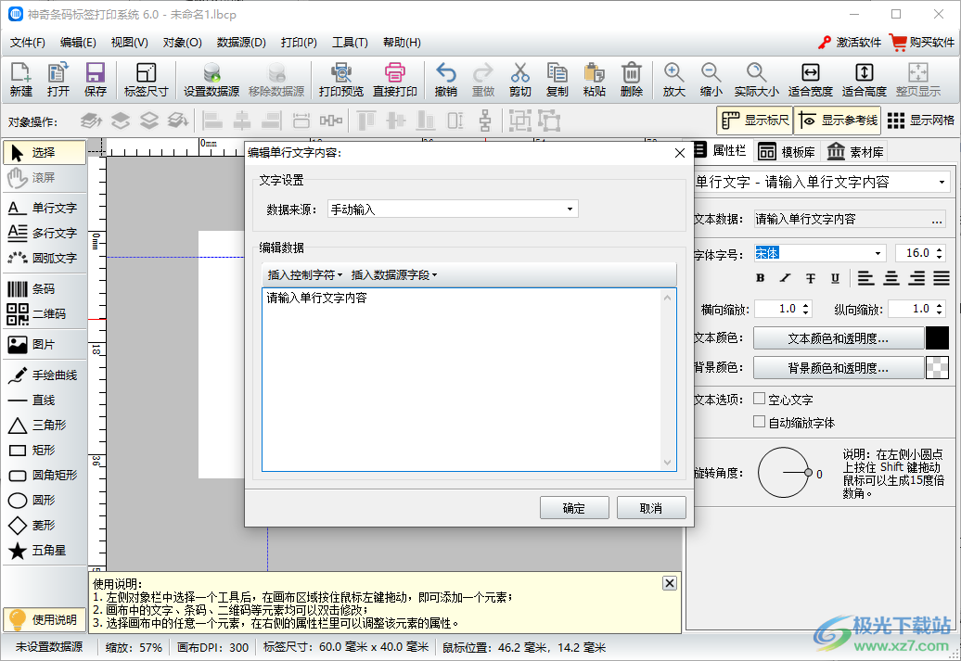The image size is (961, 661).
Task: Paste with the 粘贴 icon
Action: [594, 80]
